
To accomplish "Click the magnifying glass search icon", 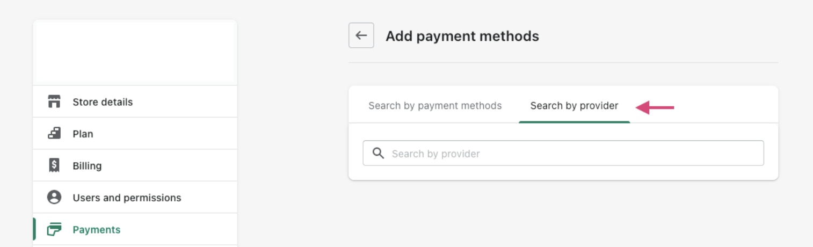I will [x=378, y=154].
